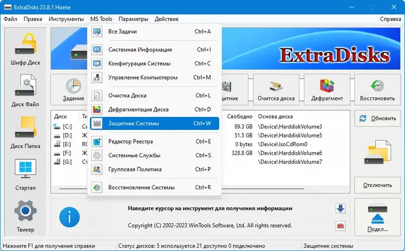
Task: Close the ExtraDisks window
Action: (x=394, y=7)
